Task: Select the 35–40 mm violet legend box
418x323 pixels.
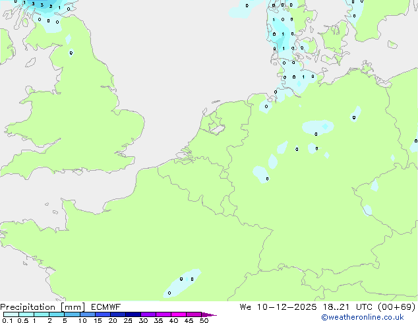Action: tap(163, 314)
